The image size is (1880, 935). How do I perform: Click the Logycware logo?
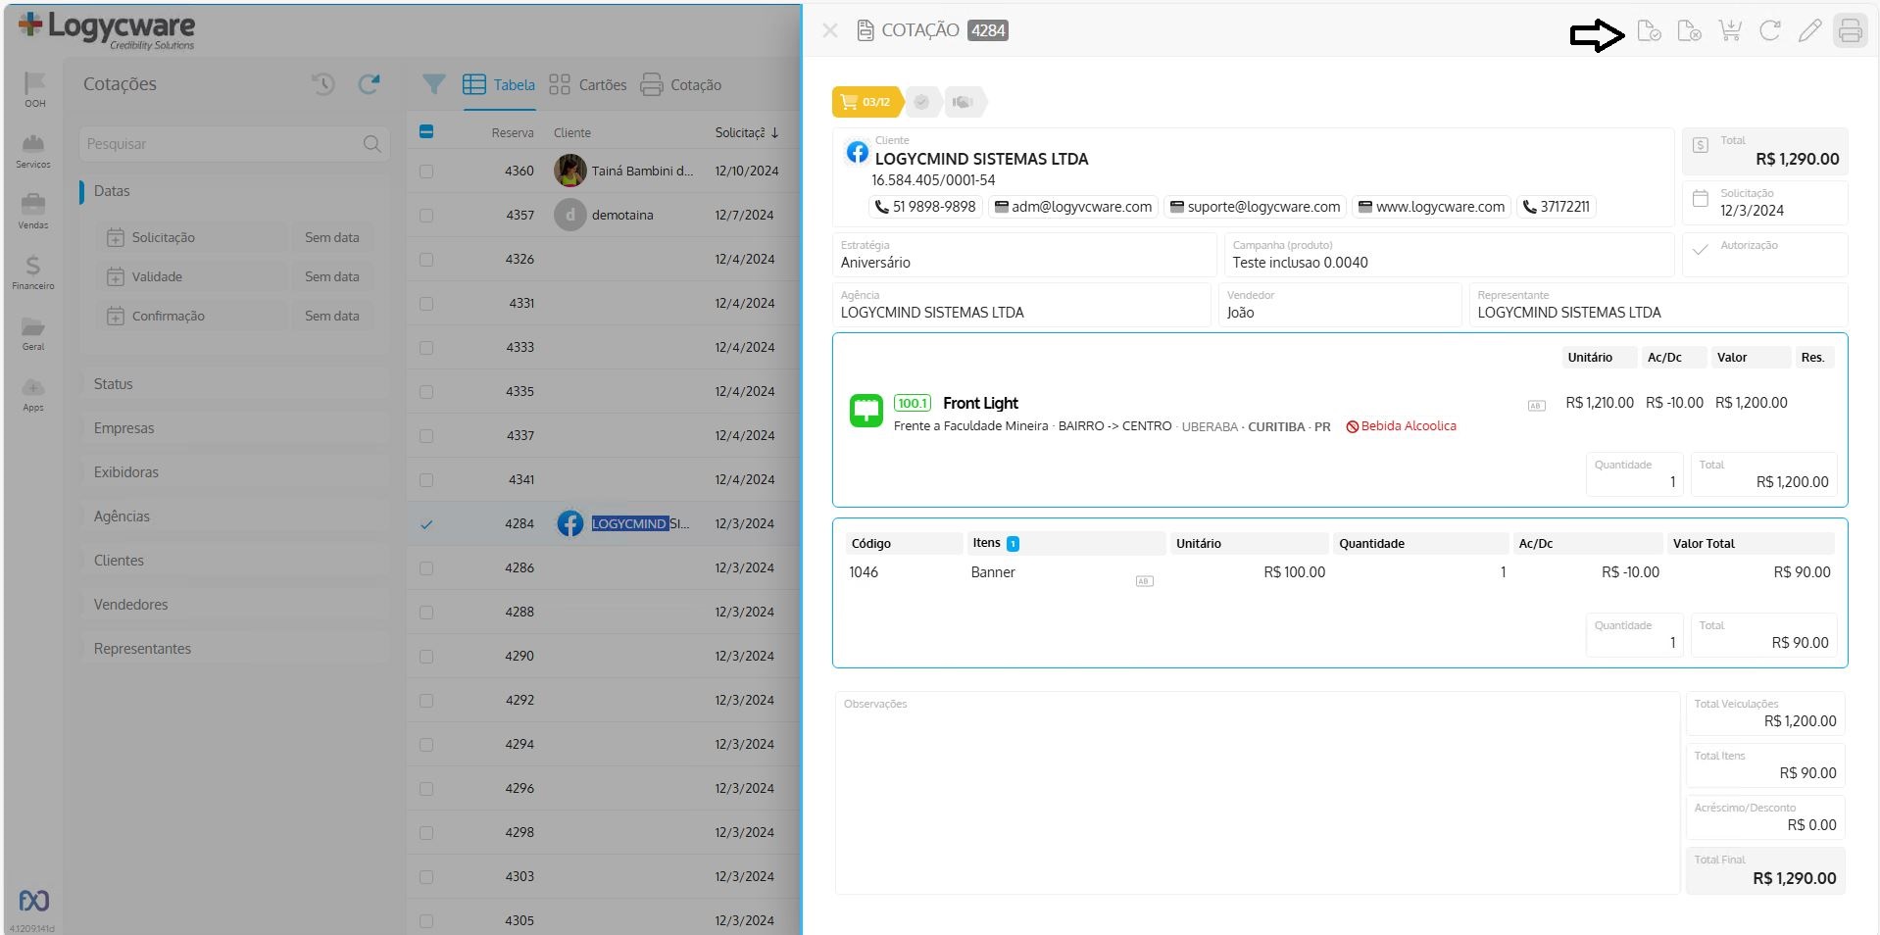point(107,30)
